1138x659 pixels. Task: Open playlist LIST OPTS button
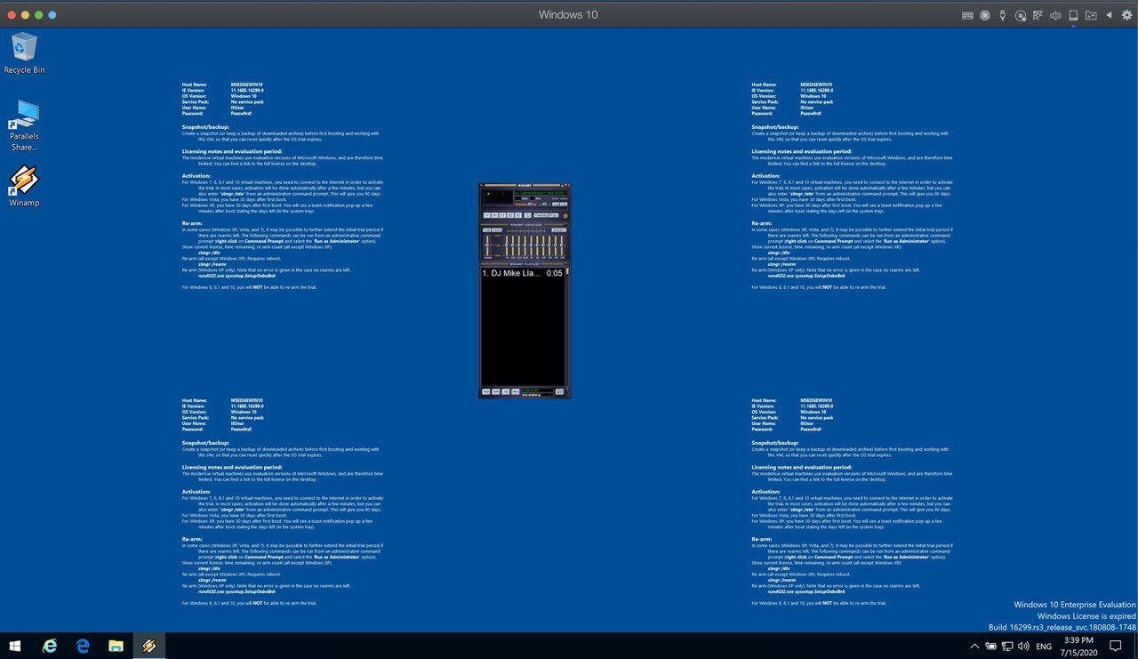(x=559, y=391)
